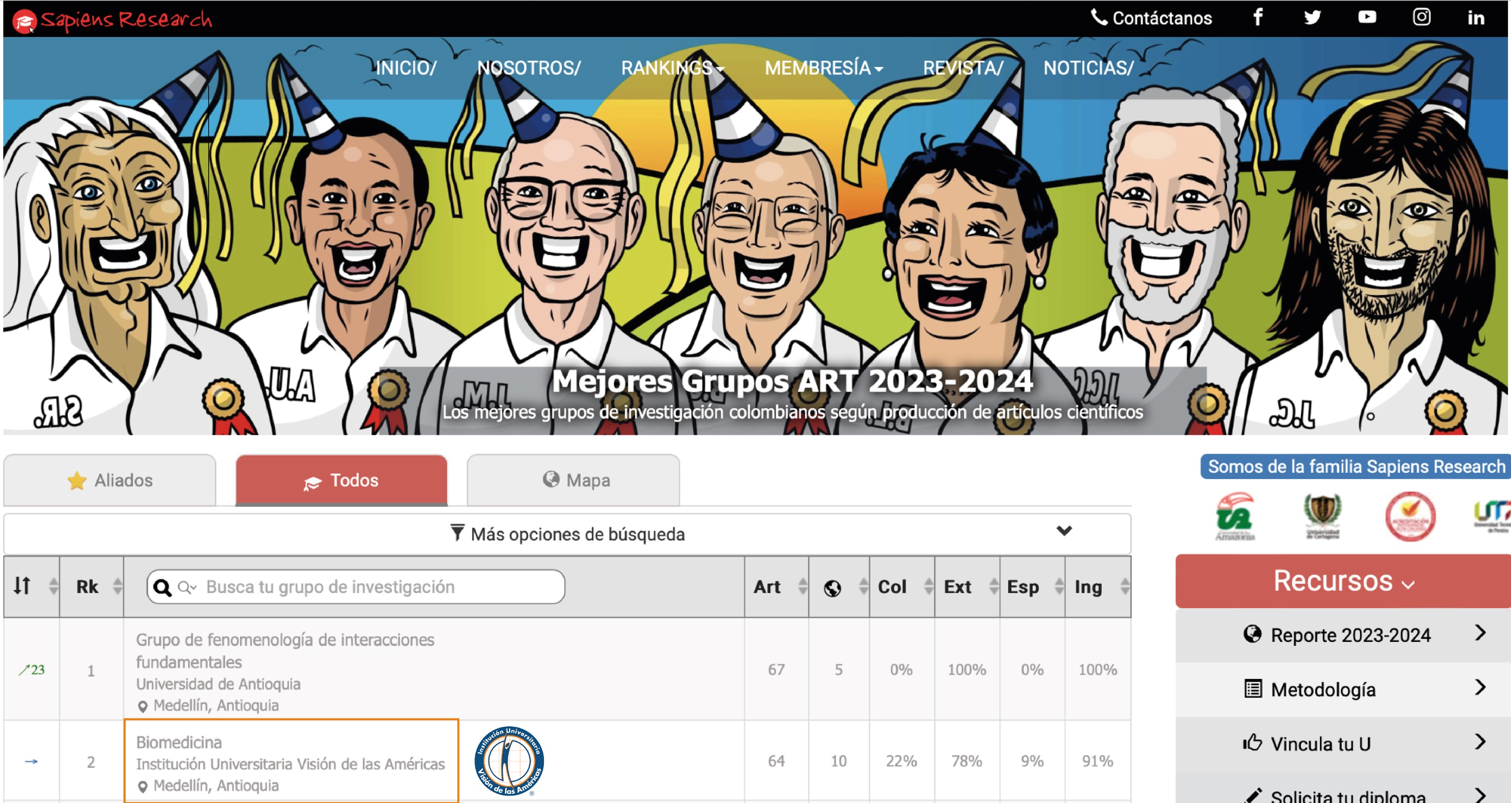Click the arrow chevron beside Reporte 2023-2024
The height and width of the screenshot is (803, 1511).
click(1480, 632)
